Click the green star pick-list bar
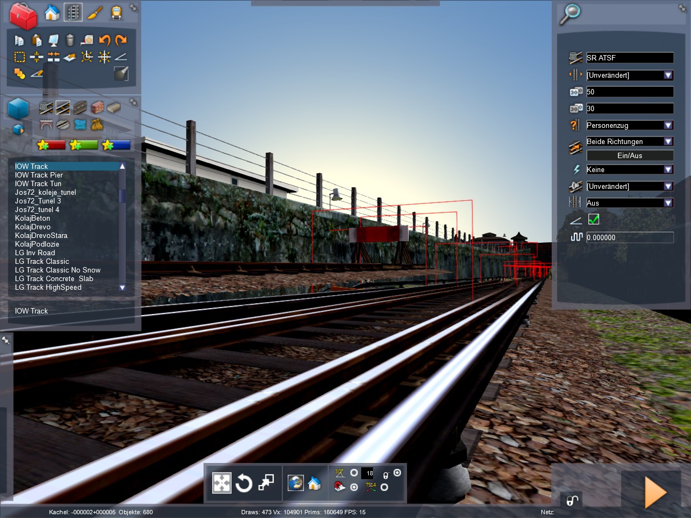 [x=84, y=145]
